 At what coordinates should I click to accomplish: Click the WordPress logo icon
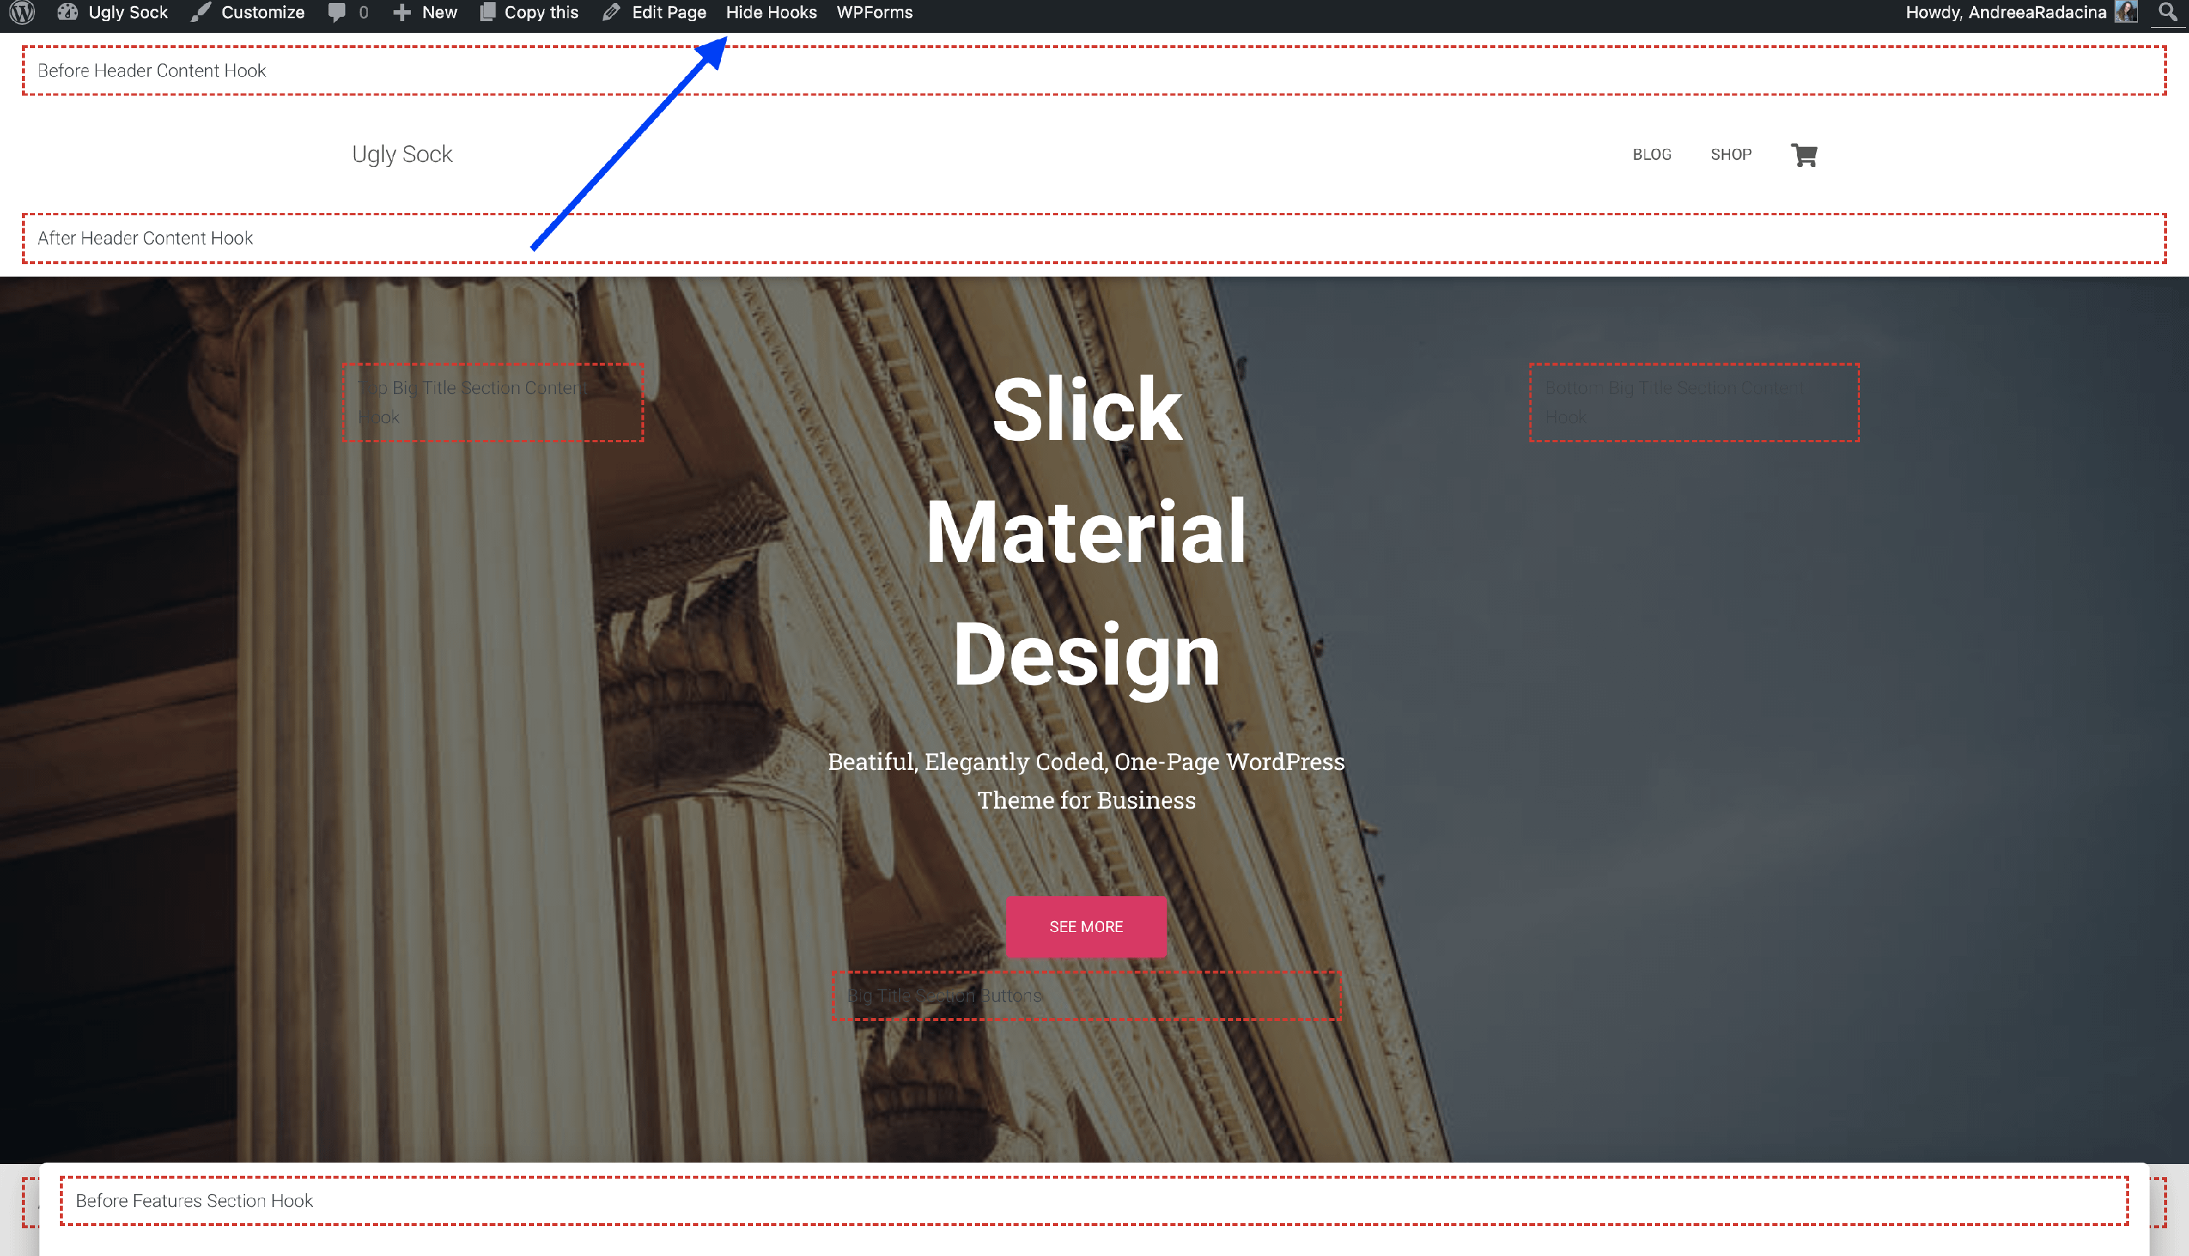[23, 12]
